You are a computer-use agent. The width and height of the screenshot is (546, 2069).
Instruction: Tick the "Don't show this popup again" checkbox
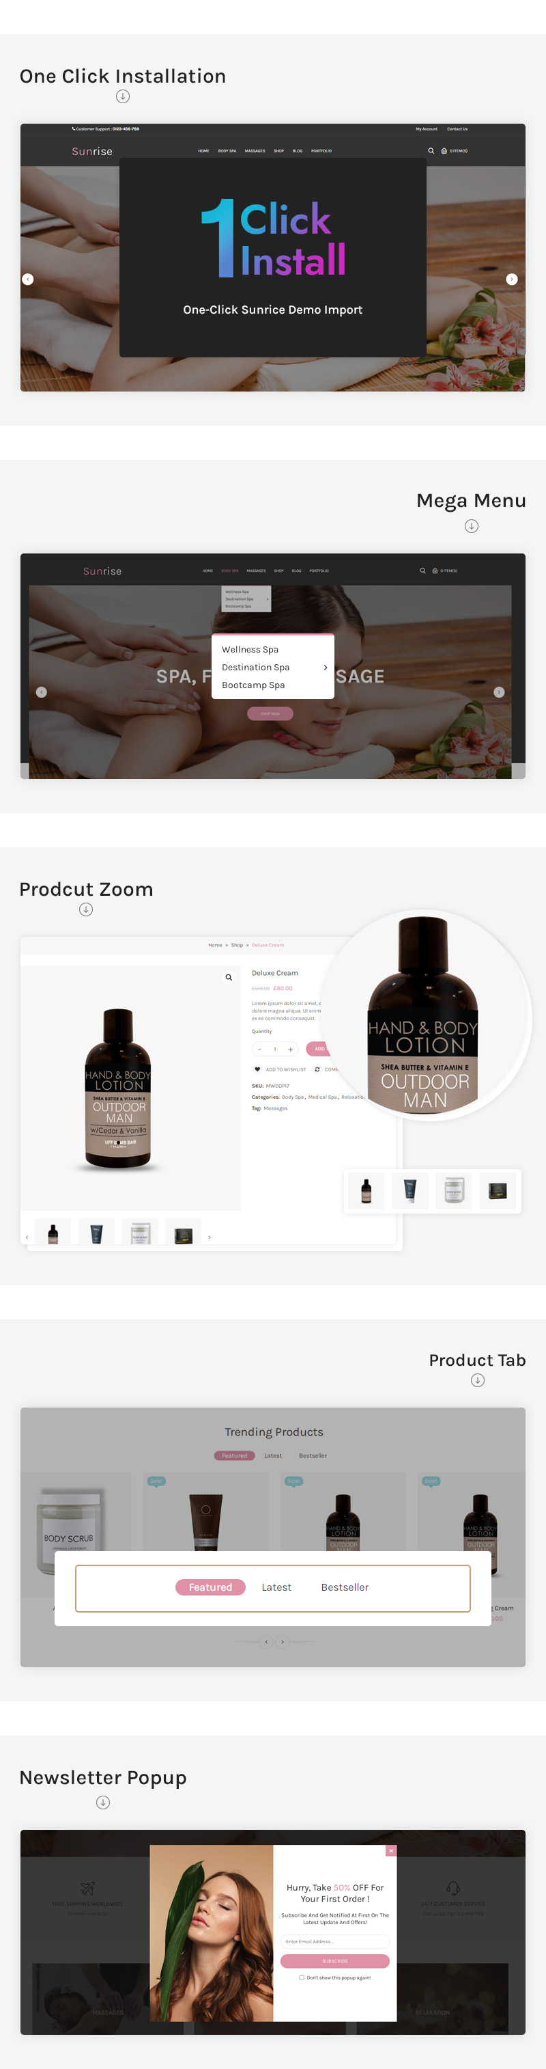tap(302, 1977)
